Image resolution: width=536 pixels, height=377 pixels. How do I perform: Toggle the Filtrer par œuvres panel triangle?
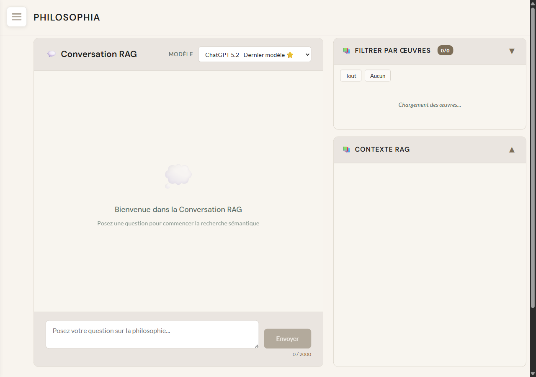point(511,51)
